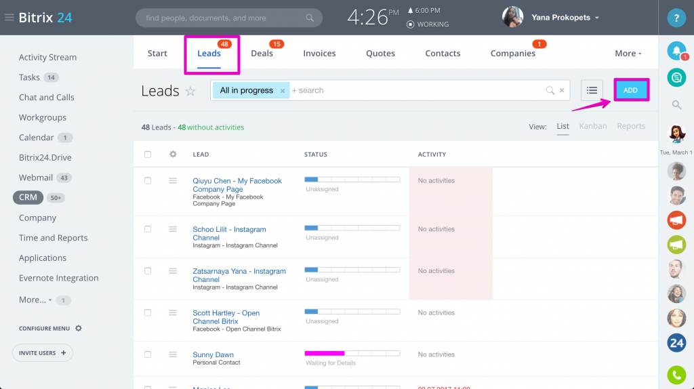Open the green megaphone announcement icon

(x=676, y=244)
